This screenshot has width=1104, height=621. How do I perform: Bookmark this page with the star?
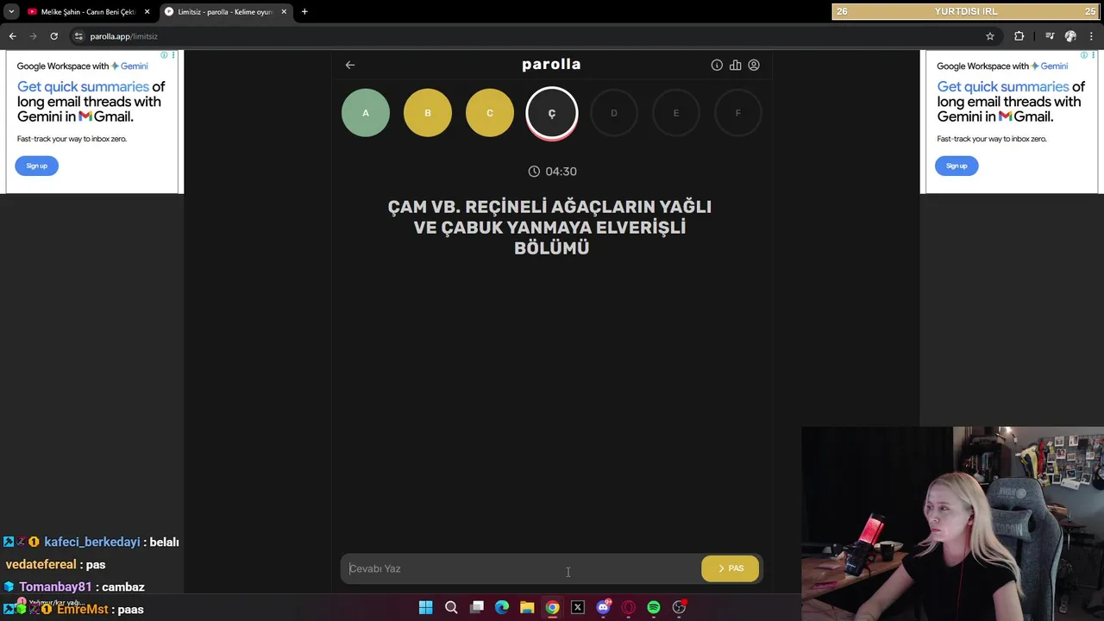tap(990, 36)
